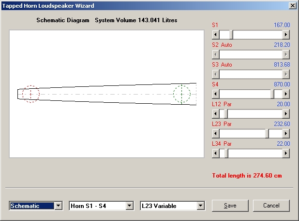Click the S2 Auto value 218.20
Viewport: 299px width, 221px height.
(282, 45)
